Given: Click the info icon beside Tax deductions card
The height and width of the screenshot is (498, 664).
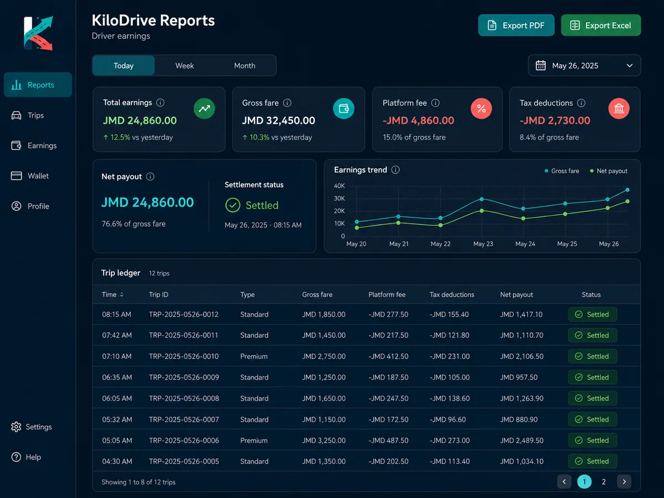Looking at the screenshot, I should [x=581, y=103].
